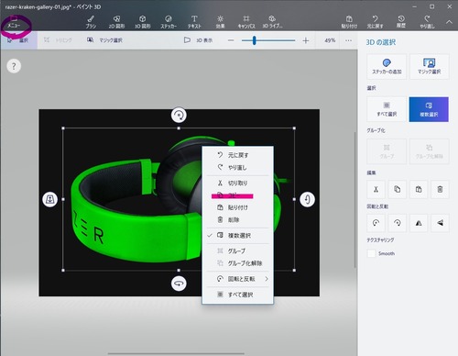Image resolution: width=458 pixels, height=356 pixels.
Task: Click すべて選択 button in right panel
Action: tap(387, 109)
